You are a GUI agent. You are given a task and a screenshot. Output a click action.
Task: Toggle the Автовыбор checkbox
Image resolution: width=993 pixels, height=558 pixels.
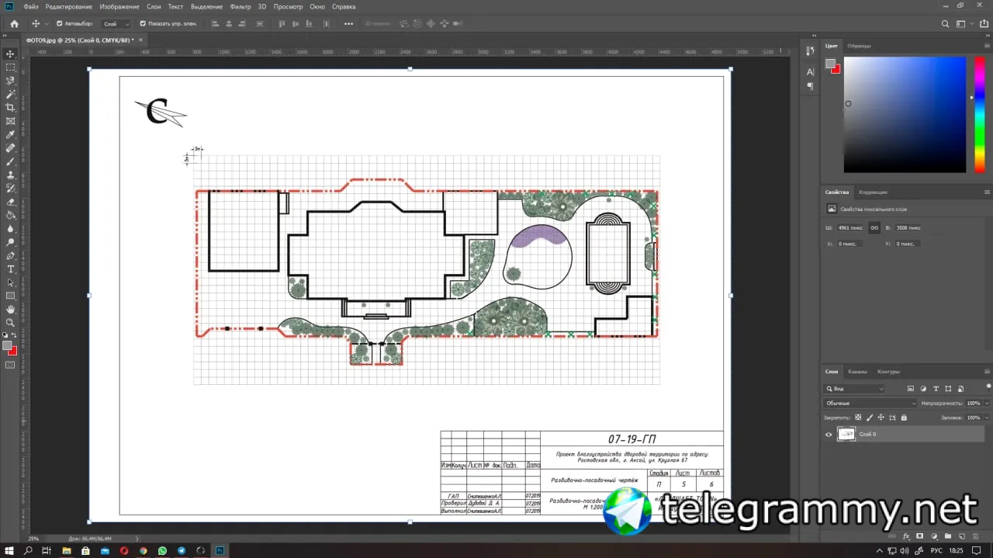click(x=60, y=23)
